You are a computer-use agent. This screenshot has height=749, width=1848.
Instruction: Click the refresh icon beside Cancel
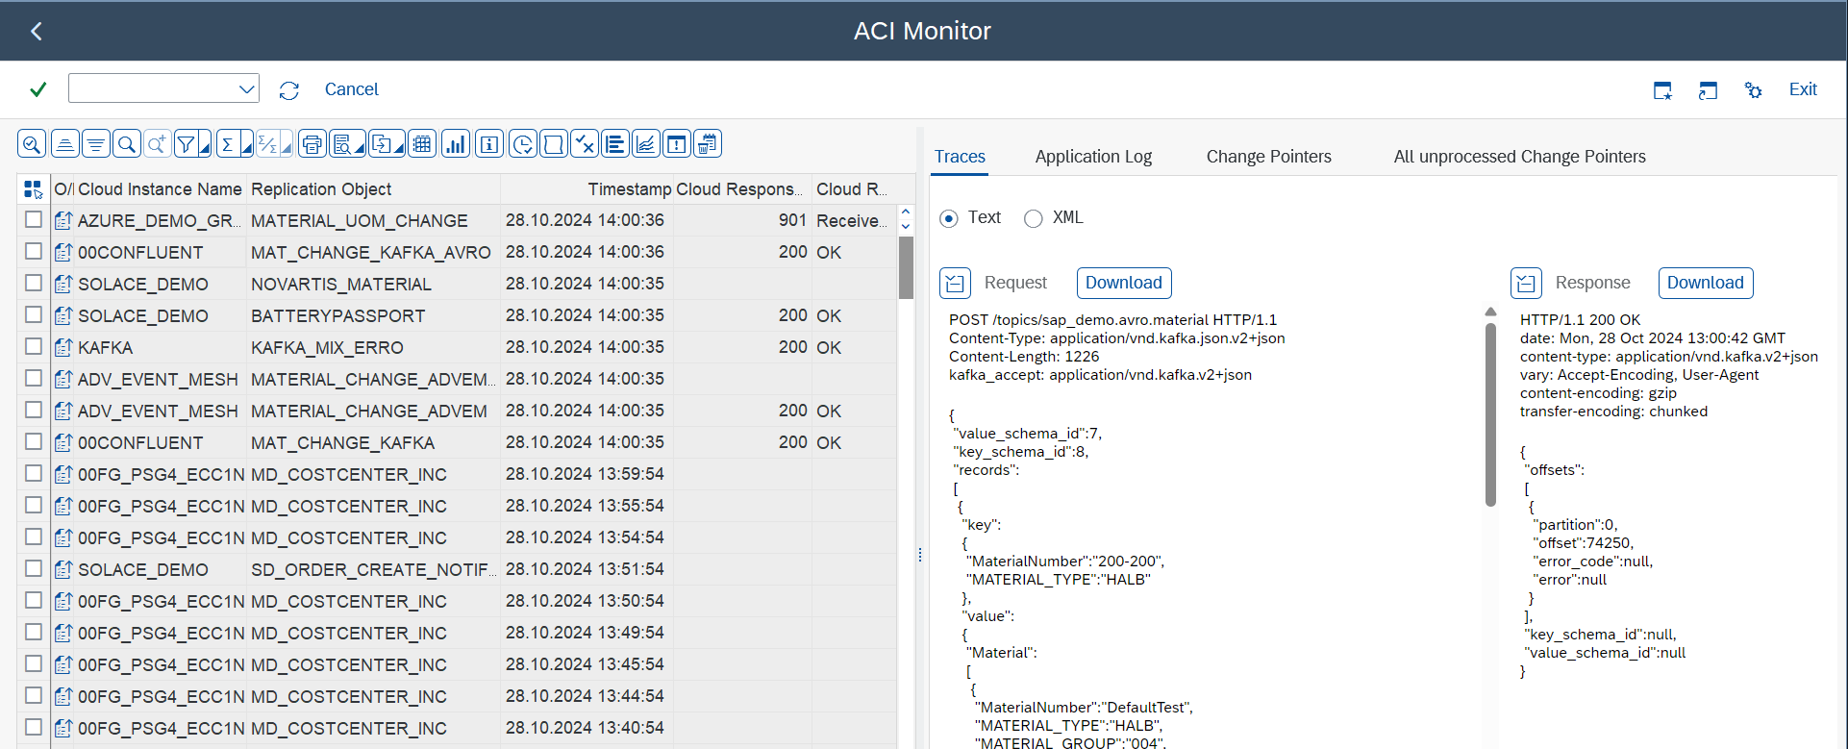click(x=289, y=90)
